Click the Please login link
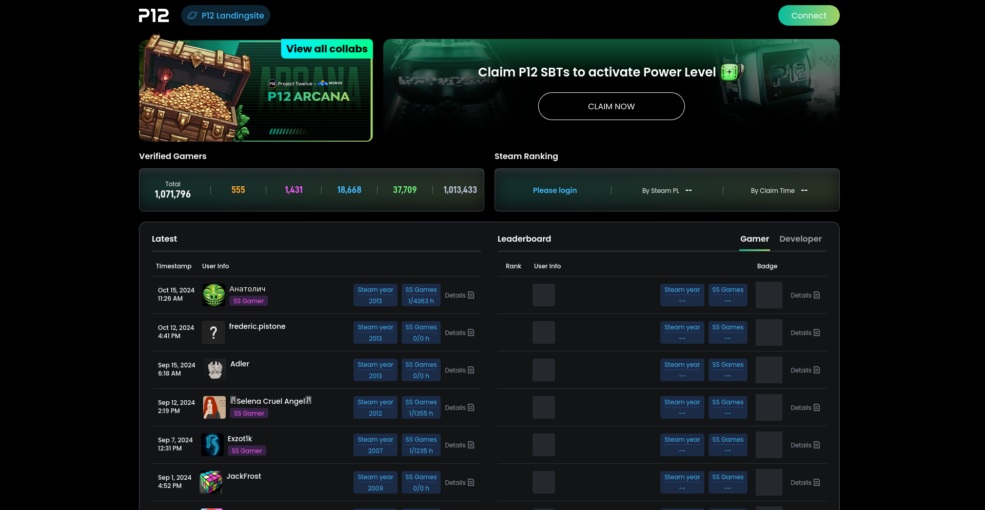 tap(555, 190)
